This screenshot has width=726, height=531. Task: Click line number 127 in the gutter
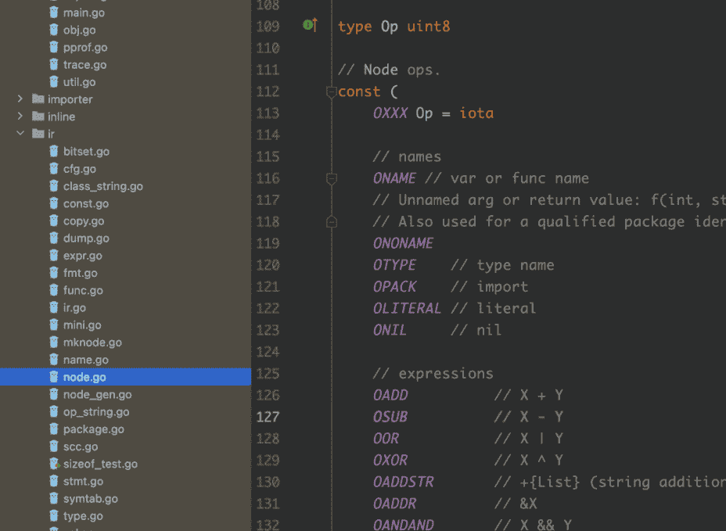point(268,417)
